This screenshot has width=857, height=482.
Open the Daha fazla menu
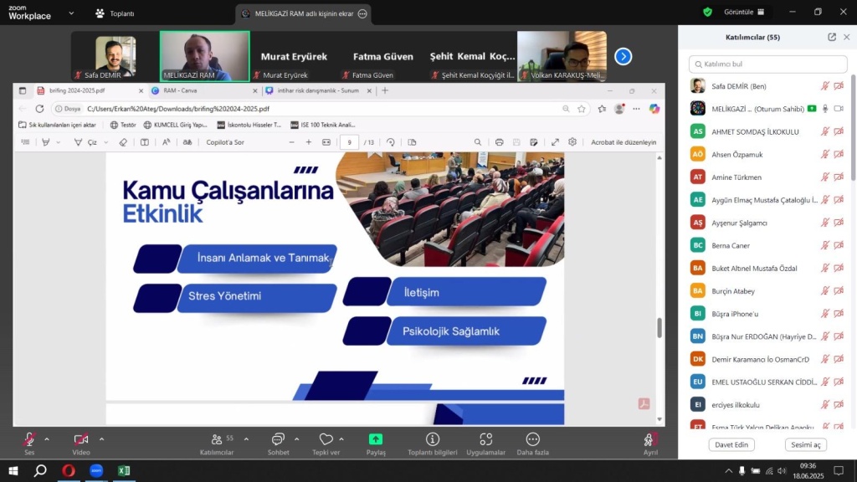click(x=532, y=440)
